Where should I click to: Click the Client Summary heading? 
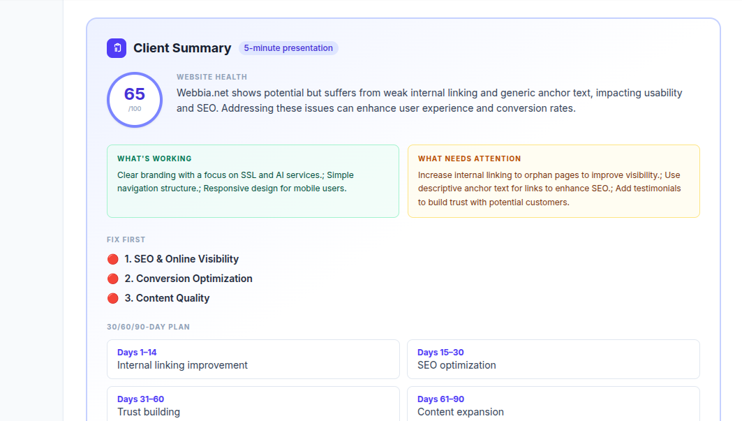(182, 48)
